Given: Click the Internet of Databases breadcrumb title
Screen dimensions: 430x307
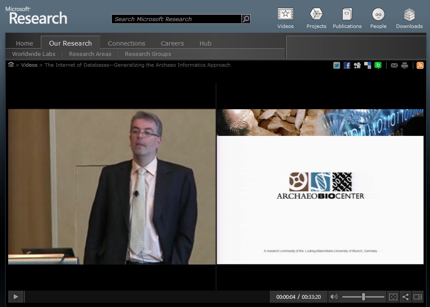Looking at the screenshot, I should (x=138, y=65).
